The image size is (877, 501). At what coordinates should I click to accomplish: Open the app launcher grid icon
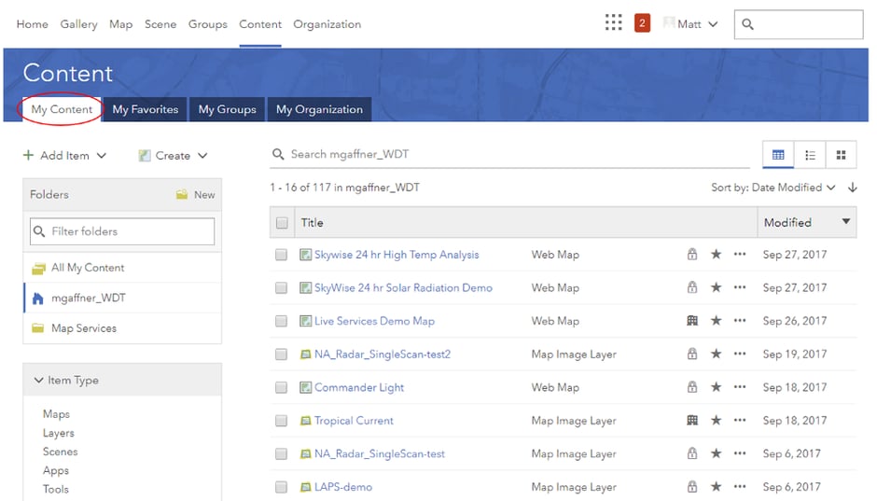(613, 23)
